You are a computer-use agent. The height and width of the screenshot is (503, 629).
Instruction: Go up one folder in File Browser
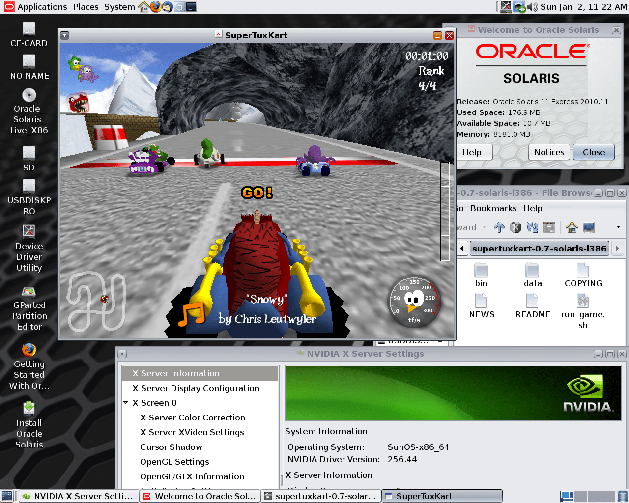[x=499, y=227]
